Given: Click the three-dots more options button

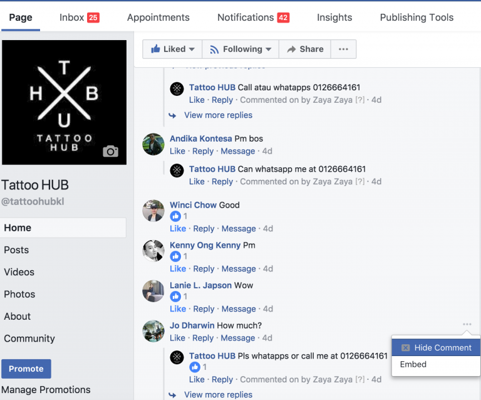Looking at the screenshot, I should [x=343, y=49].
